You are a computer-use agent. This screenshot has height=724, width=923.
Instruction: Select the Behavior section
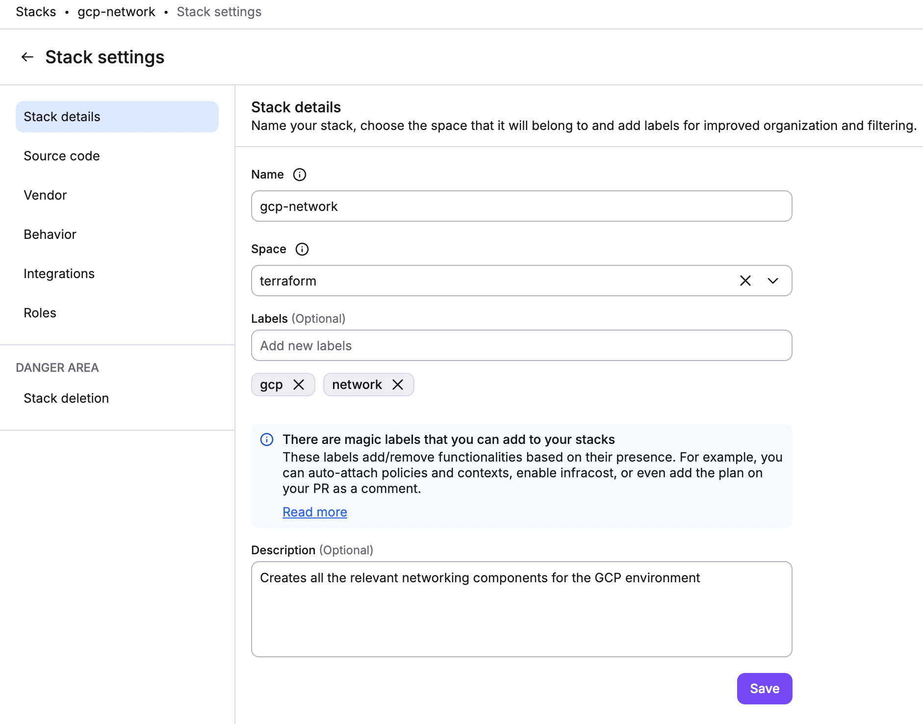[x=50, y=234]
